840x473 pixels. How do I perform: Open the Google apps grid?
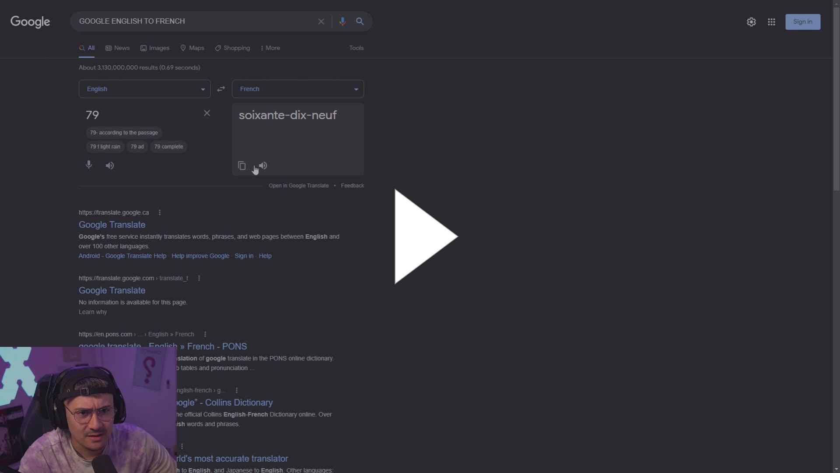tap(772, 21)
